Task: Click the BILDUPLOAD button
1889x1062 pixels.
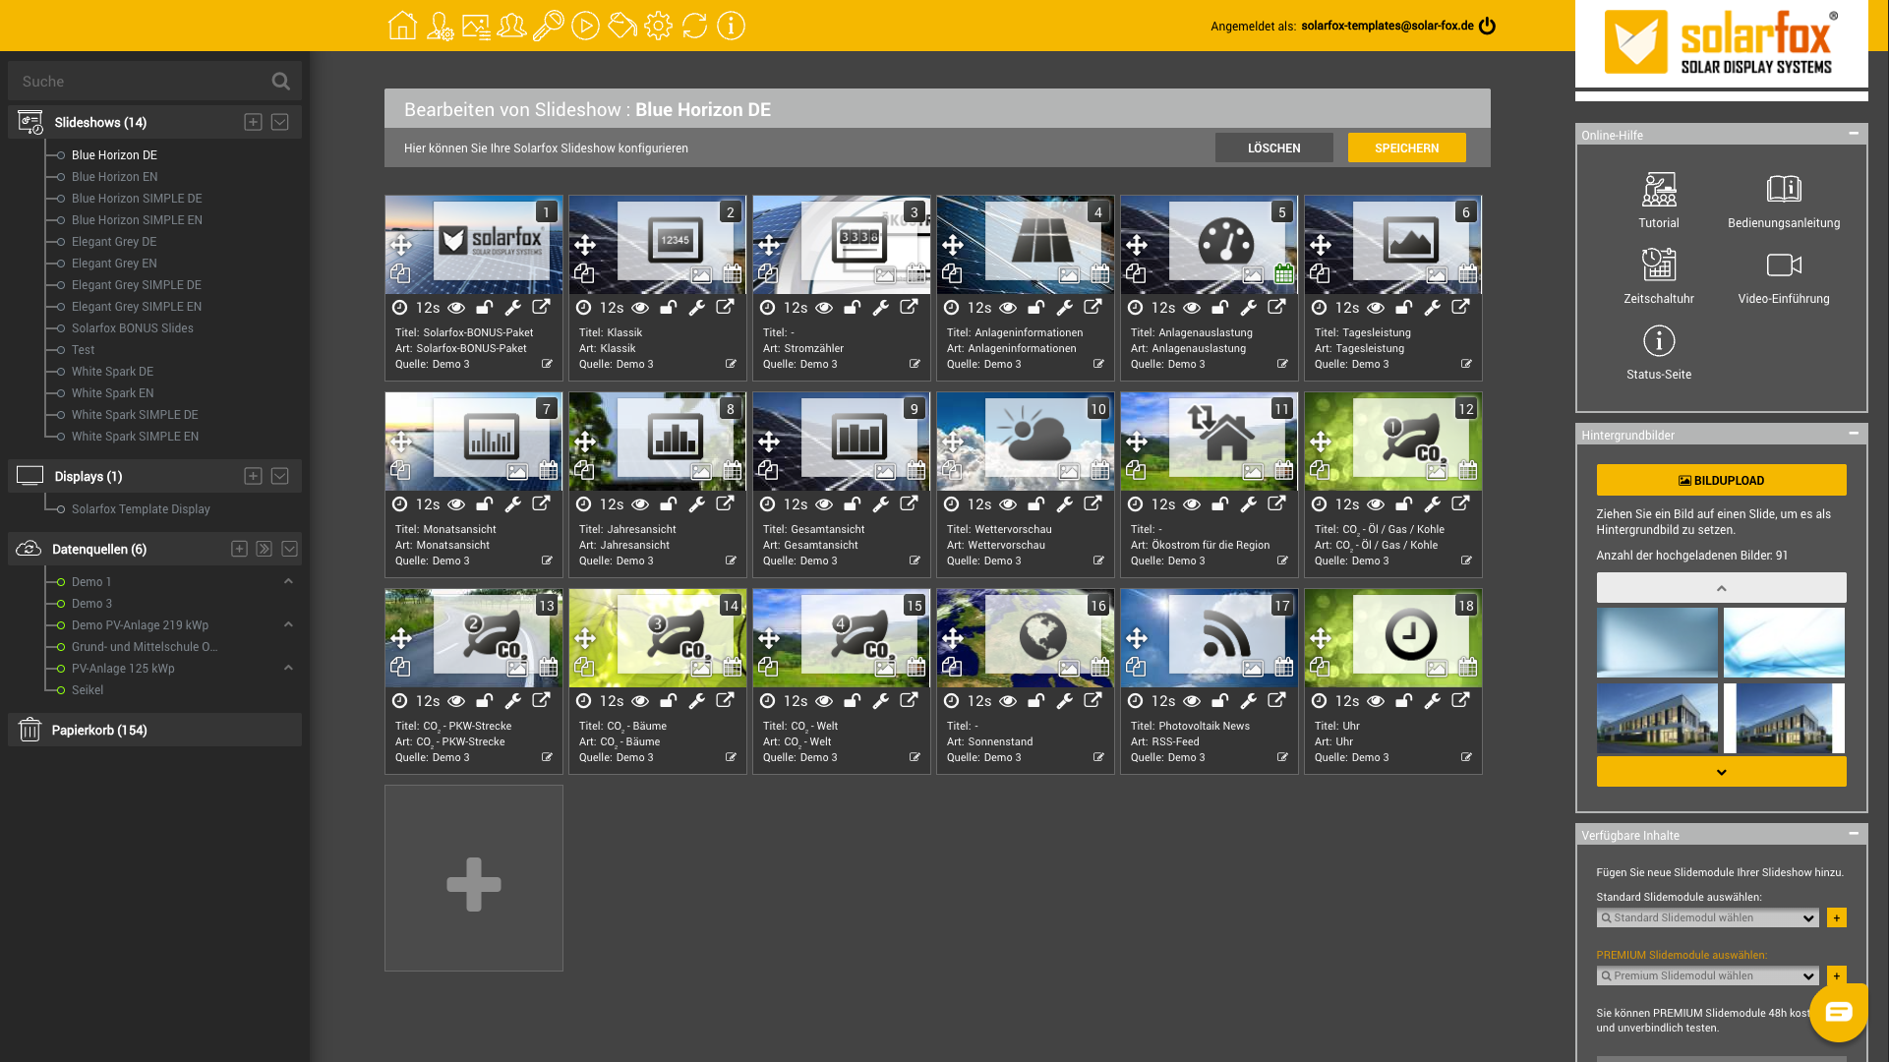Action: (1721, 480)
